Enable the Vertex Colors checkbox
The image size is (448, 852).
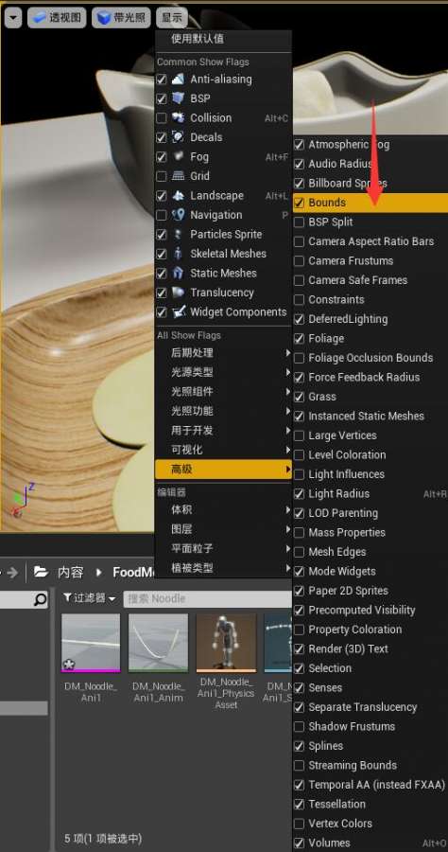click(x=299, y=824)
